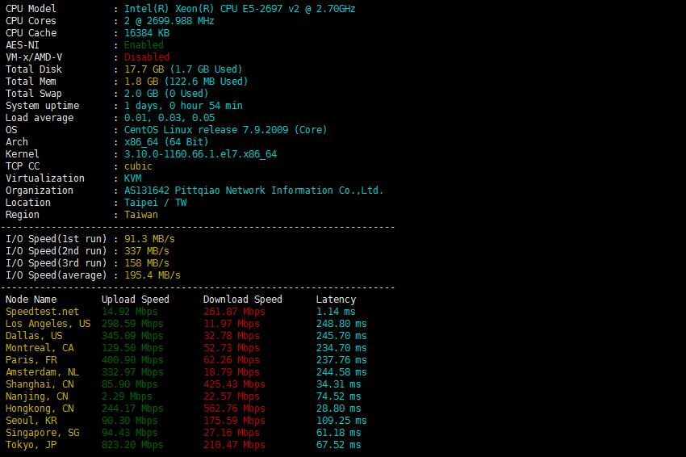Click the Speedtest.net download speed 261.87 Mbps
Viewport: 686px width, 457px height.
coord(234,312)
